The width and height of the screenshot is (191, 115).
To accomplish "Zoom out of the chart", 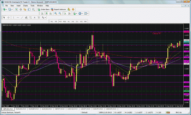I will pyautogui.click(x=60, y=13).
